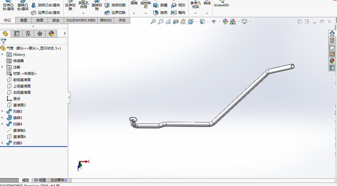This screenshot has height=186, width=337.
Task: Click the 镜向 (Mirror) tool
Action: 178,13
